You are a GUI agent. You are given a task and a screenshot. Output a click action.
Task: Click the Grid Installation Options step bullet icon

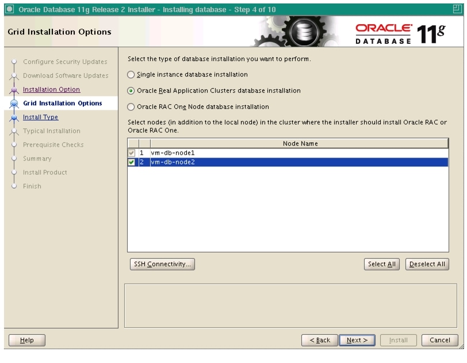(14, 104)
